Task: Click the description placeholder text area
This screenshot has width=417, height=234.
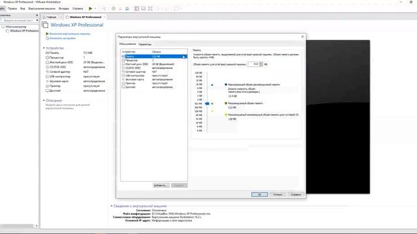Action: click(x=68, y=107)
